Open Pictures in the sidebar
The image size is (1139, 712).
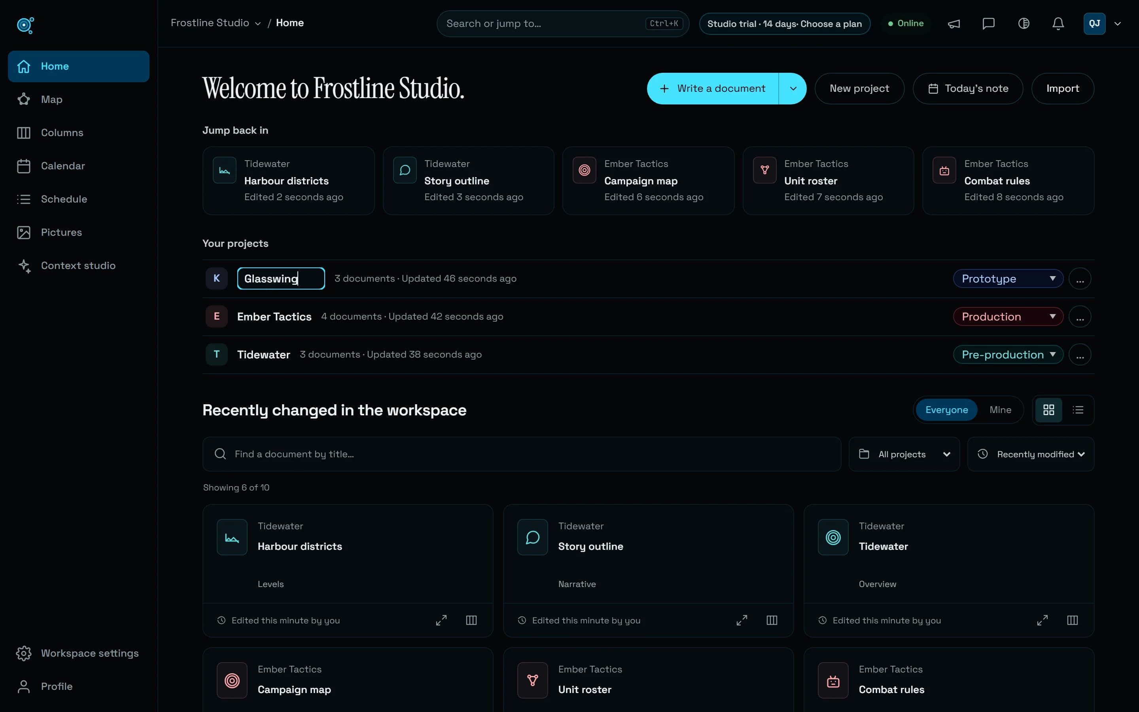pyautogui.click(x=79, y=232)
